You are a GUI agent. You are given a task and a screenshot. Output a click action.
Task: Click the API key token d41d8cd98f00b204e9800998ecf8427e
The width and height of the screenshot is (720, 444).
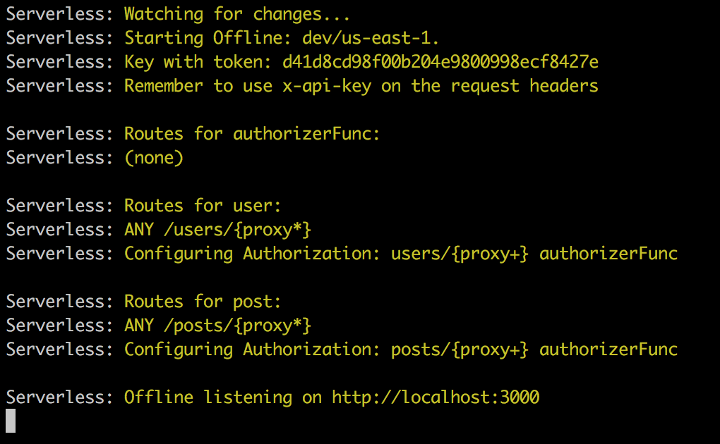[x=440, y=62]
